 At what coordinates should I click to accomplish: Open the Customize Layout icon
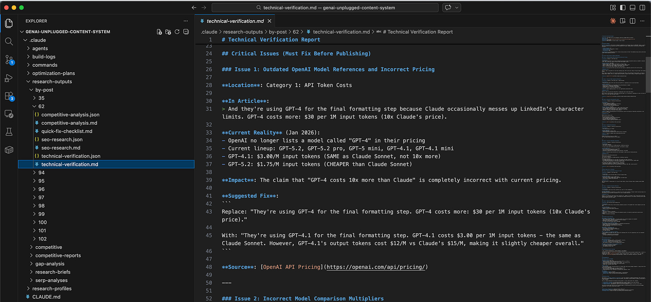[613, 8]
